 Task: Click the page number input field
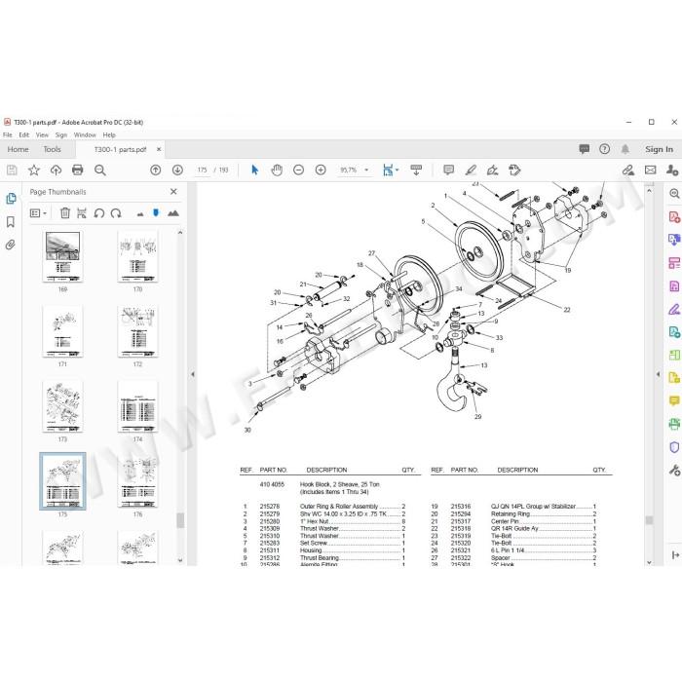click(202, 170)
